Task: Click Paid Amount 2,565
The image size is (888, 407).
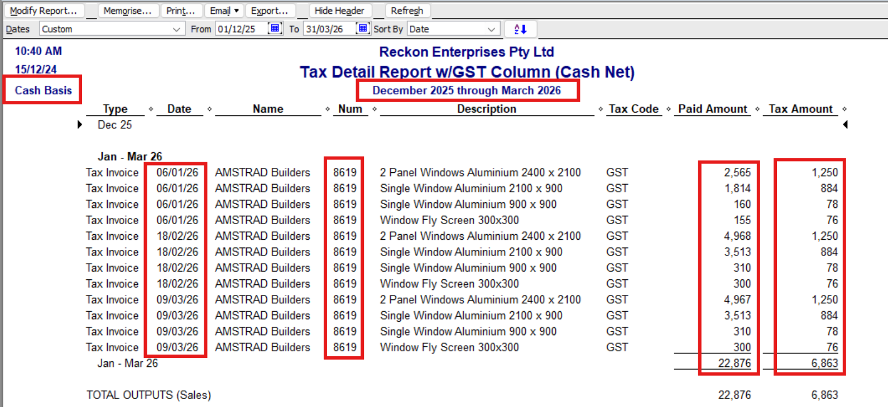Action: click(x=737, y=172)
